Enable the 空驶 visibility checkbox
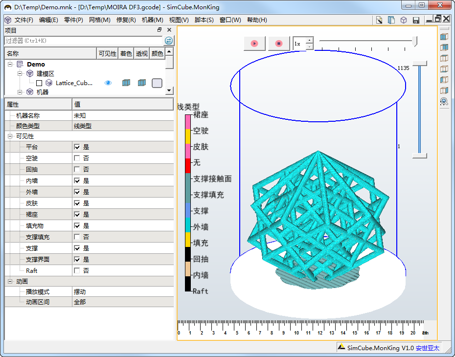The image size is (455, 357). click(77, 158)
